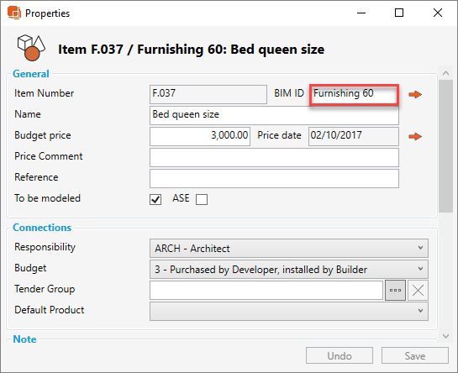
Task: Expand the Responsibility dropdown
Action: (289, 249)
